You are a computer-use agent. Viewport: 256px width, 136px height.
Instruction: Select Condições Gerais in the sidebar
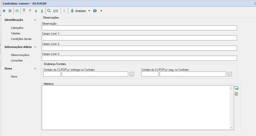(21, 39)
